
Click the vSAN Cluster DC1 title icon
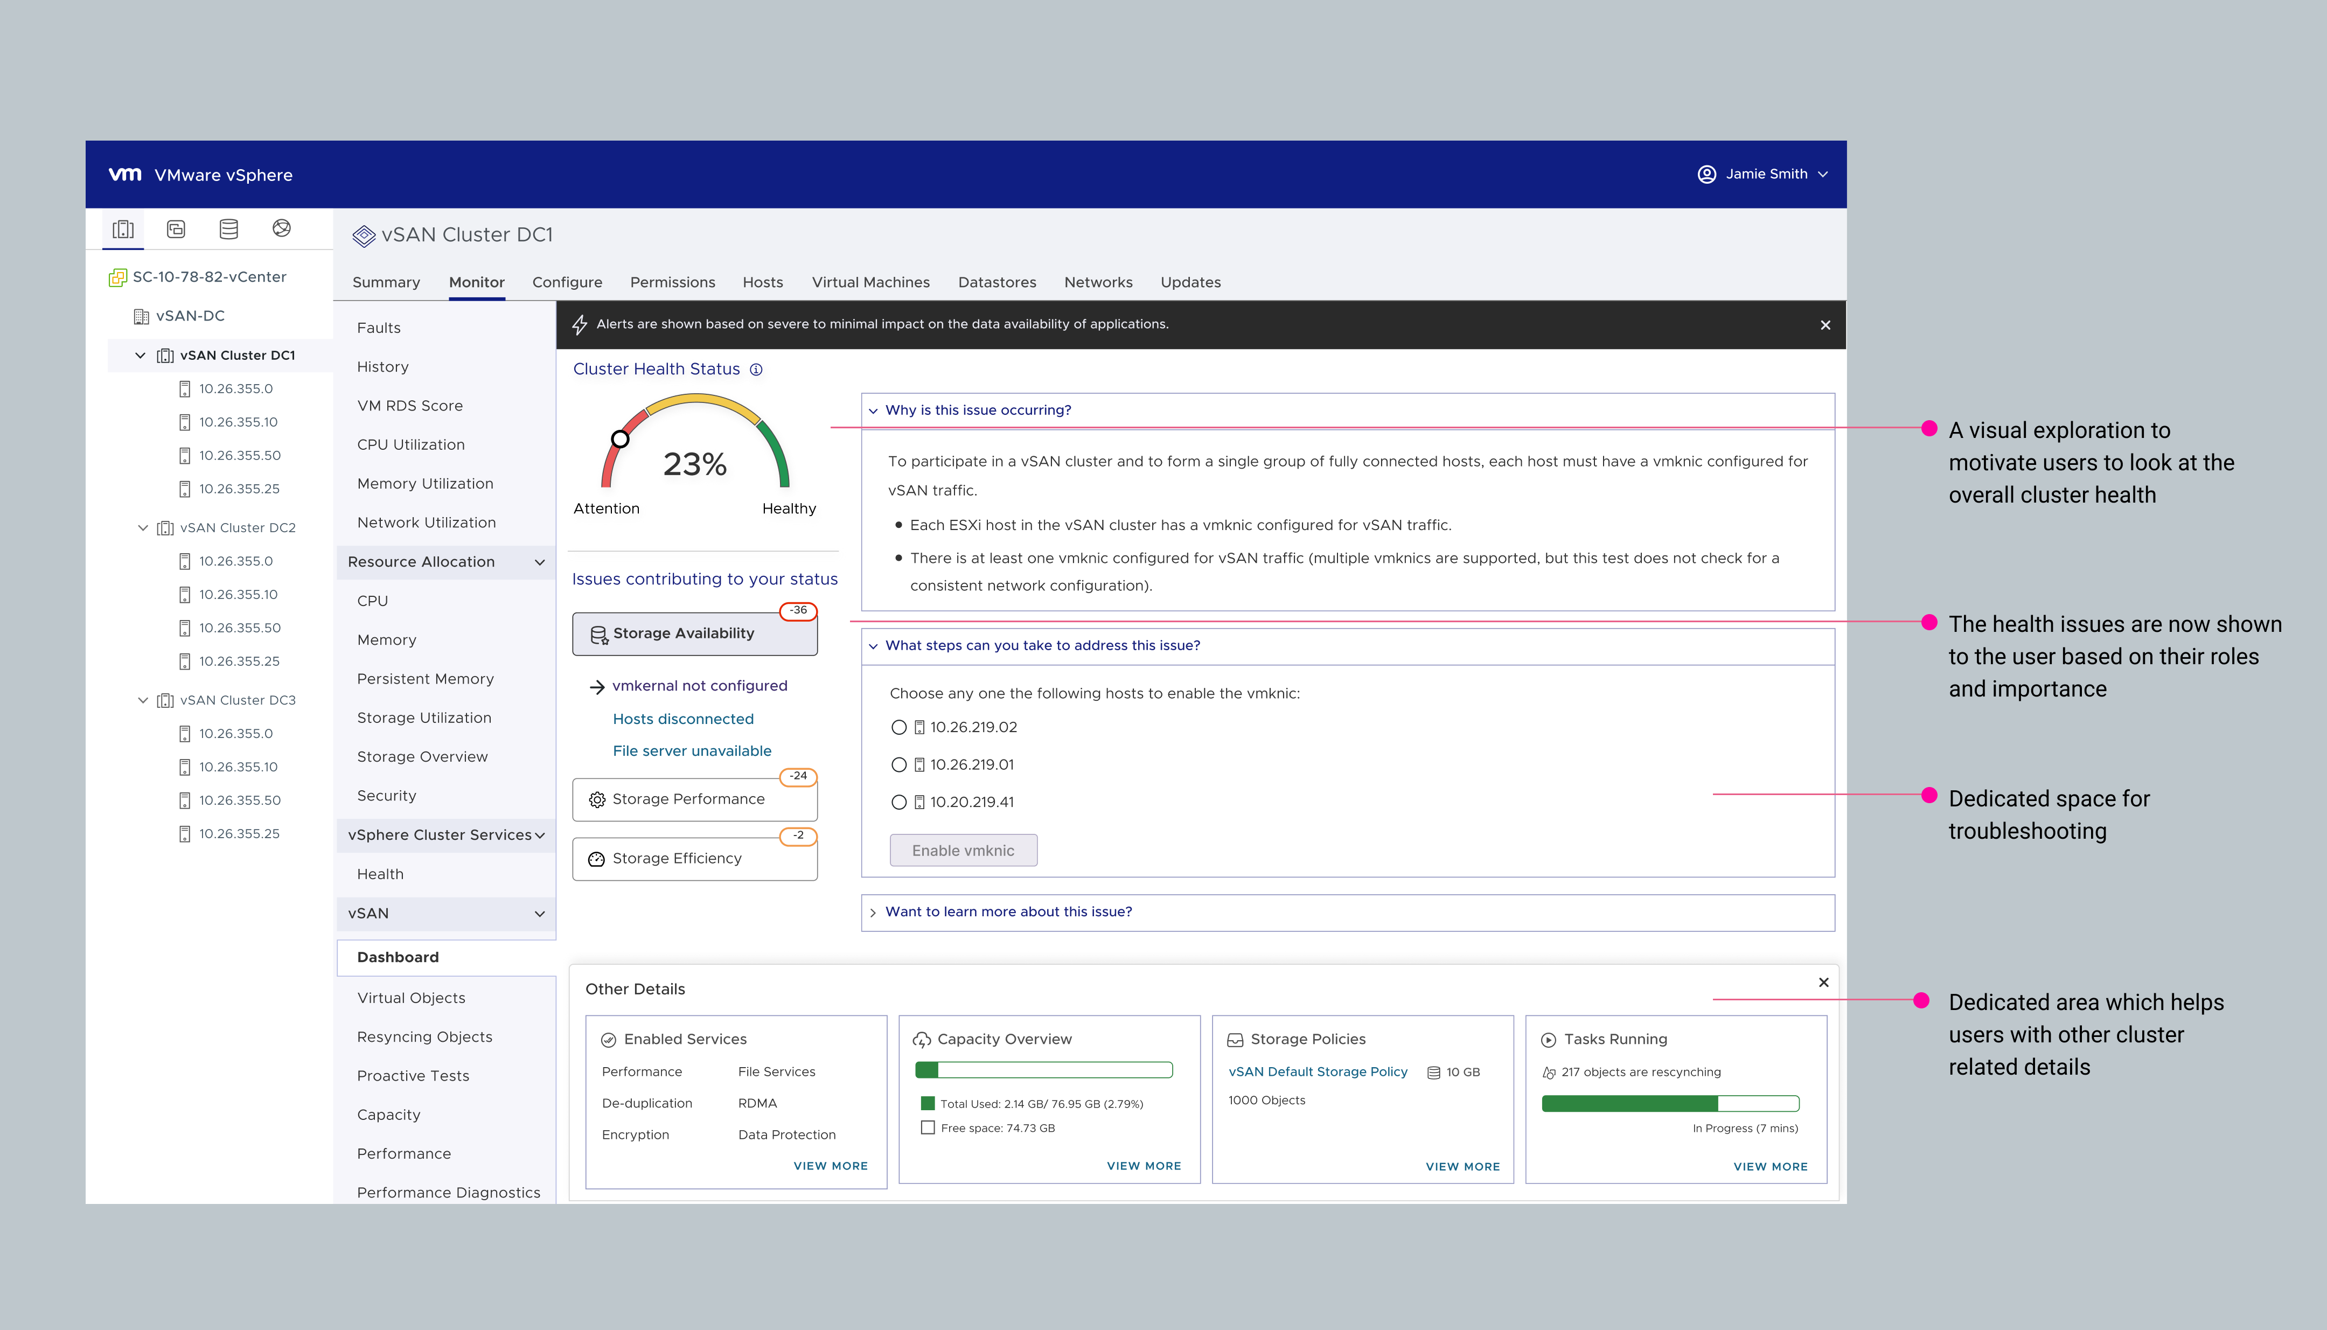point(364,236)
